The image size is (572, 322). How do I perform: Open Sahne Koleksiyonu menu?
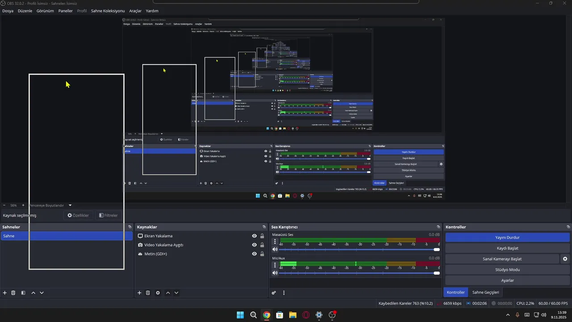108,11
